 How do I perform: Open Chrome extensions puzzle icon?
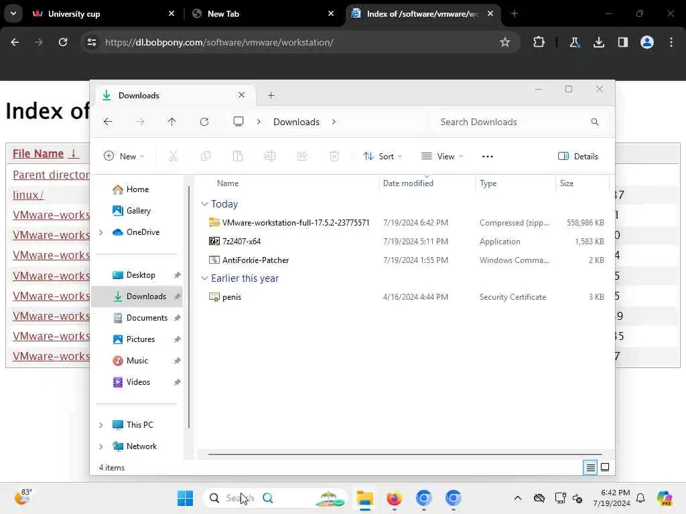(539, 42)
